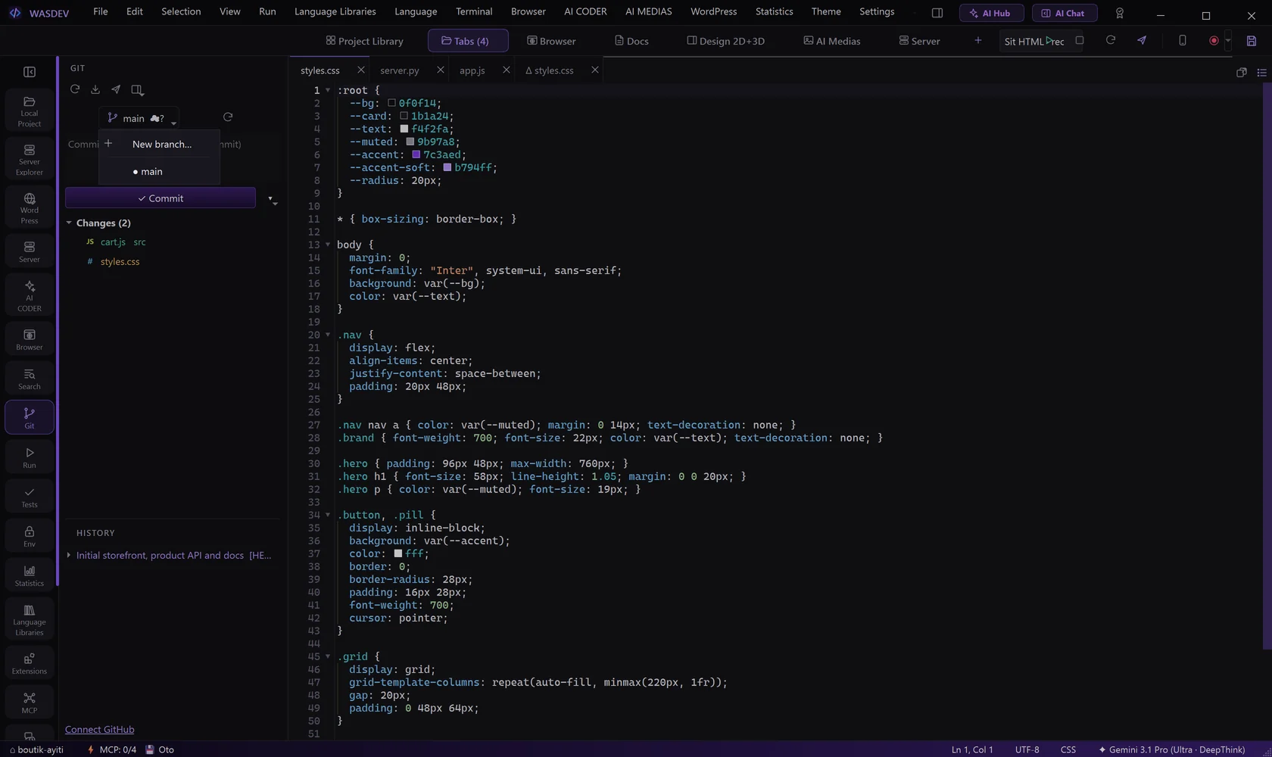The width and height of the screenshot is (1272, 757).
Task: Click the Git pull download-arrow icon
Action: click(x=95, y=89)
